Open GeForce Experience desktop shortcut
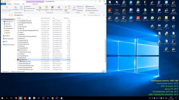Screen dimensions: 179x100 [x=173, y=3]
